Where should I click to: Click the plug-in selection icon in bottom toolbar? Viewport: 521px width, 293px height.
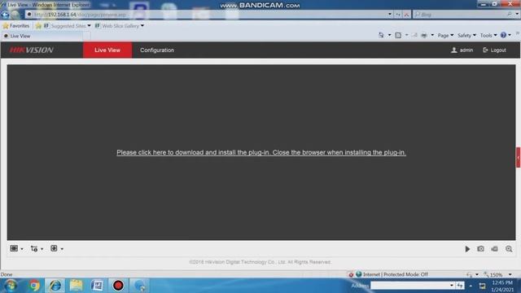(54, 248)
